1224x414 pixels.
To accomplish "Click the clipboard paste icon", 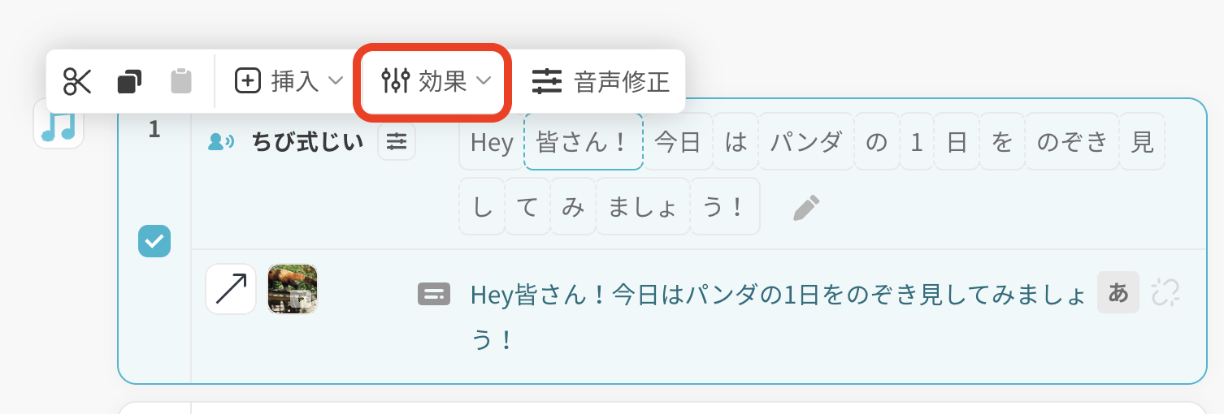I will (x=181, y=81).
